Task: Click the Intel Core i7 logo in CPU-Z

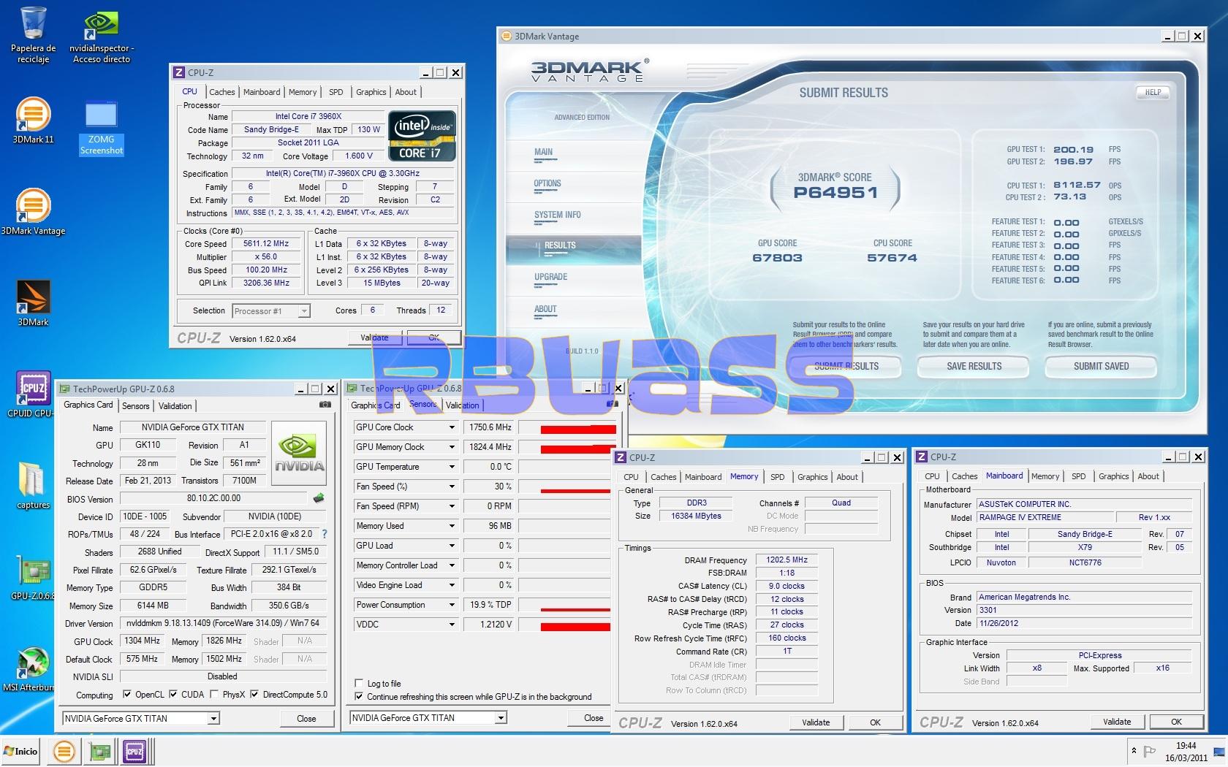Action: [422, 135]
